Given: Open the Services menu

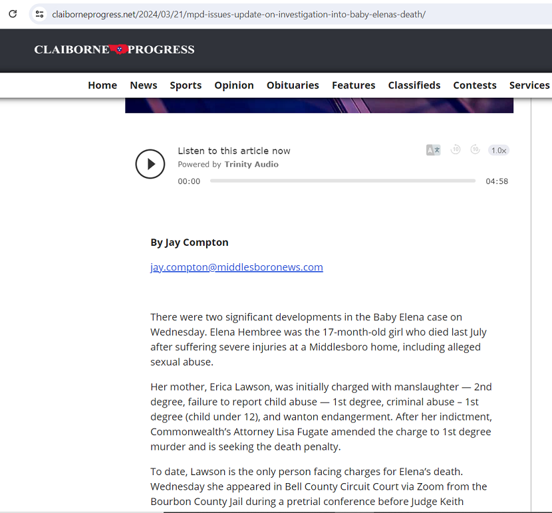Looking at the screenshot, I should [529, 85].
